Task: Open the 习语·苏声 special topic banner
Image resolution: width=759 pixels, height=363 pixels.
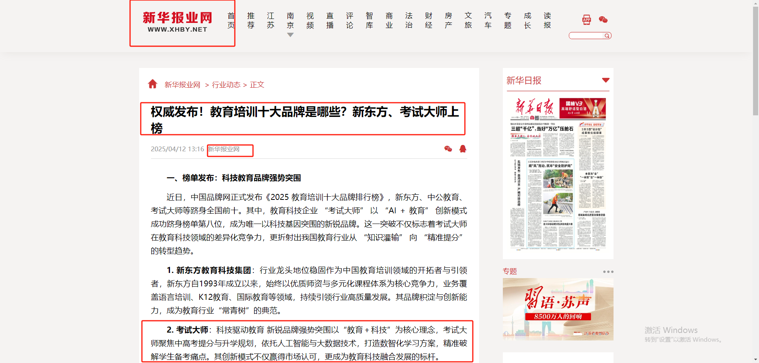Action: (x=558, y=309)
